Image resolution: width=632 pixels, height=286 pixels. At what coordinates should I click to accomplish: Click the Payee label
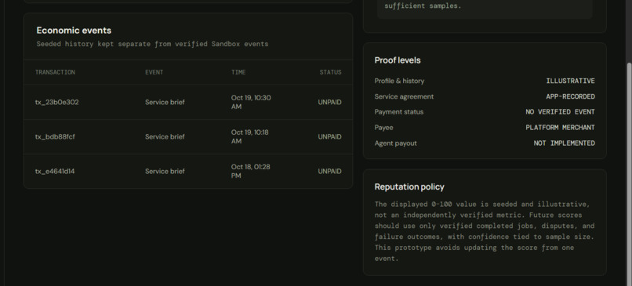pos(383,128)
